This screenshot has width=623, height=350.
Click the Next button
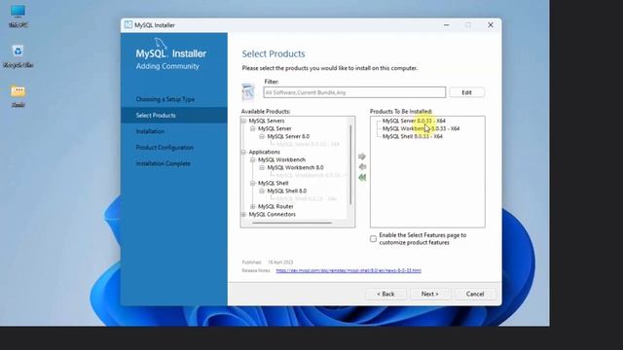pos(430,294)
